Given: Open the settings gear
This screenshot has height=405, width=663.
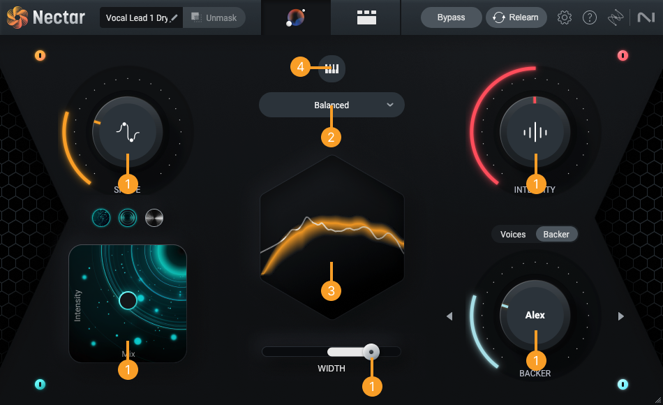Looking at the screenshot, I should point(564,17).
